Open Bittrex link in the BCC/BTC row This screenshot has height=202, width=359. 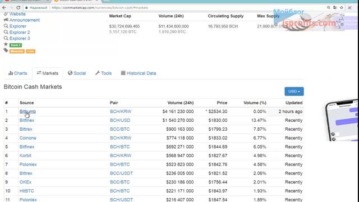pos(26,129)
